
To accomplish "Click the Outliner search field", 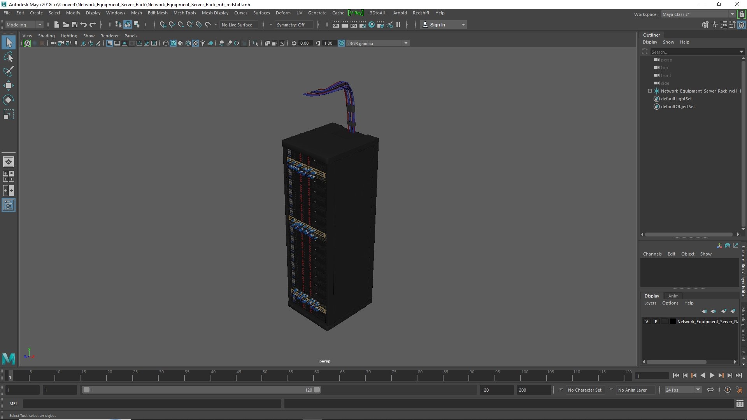I will (695, 52).
